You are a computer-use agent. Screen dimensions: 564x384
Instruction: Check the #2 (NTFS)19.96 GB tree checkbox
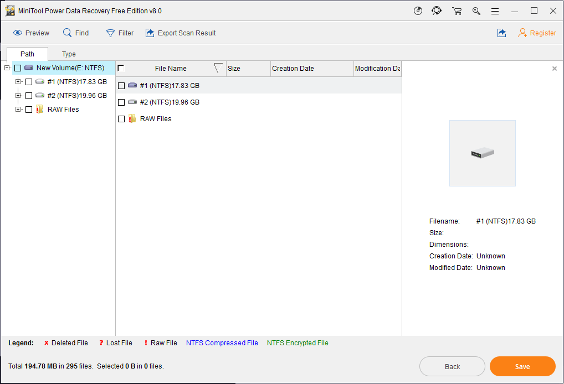click(x=29, y=96)
